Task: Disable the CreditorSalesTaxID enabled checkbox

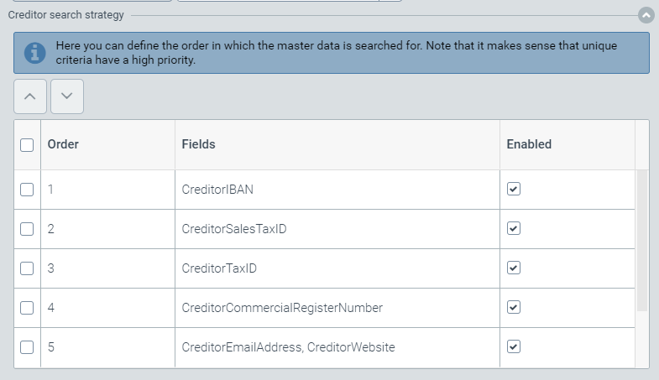Action: (514, 228)
